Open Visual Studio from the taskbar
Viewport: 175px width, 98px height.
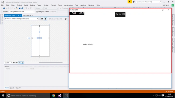[60, 95]
